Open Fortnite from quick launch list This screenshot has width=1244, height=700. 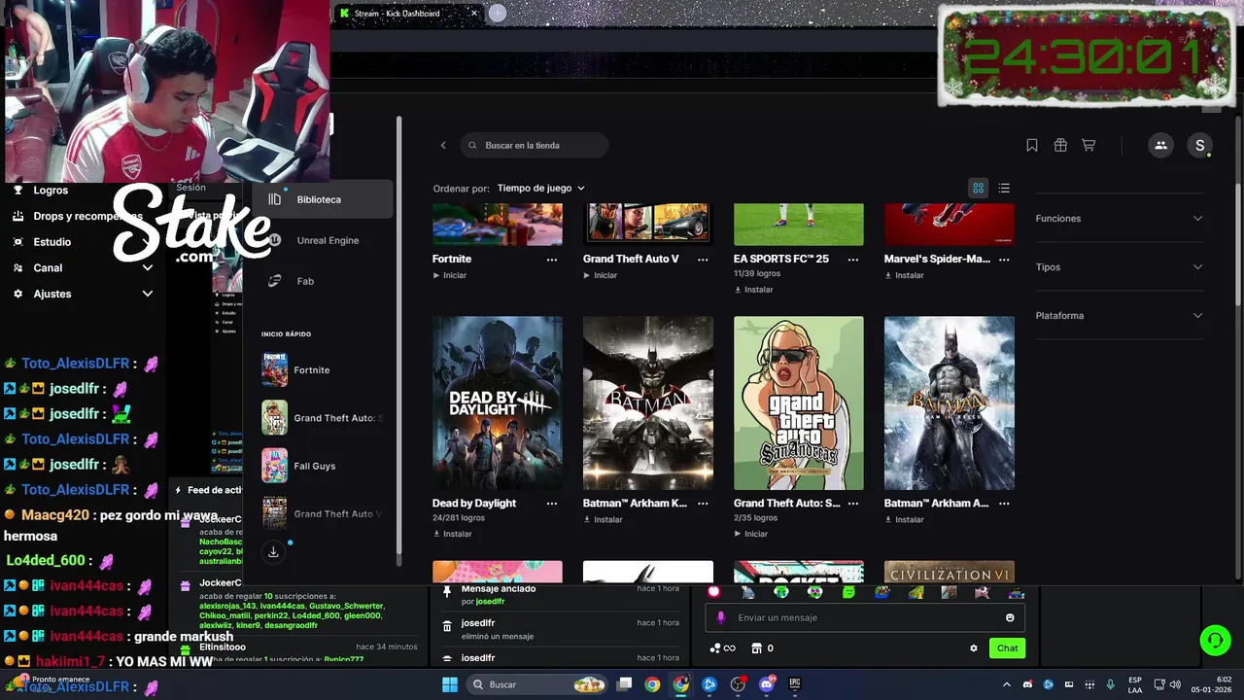[x=323, y=370]
